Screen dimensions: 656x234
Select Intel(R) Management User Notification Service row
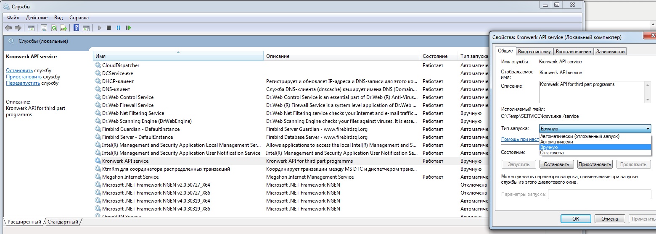point(291,153)
